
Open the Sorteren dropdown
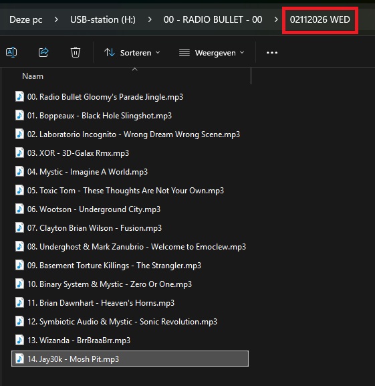(x=132, y=53)
